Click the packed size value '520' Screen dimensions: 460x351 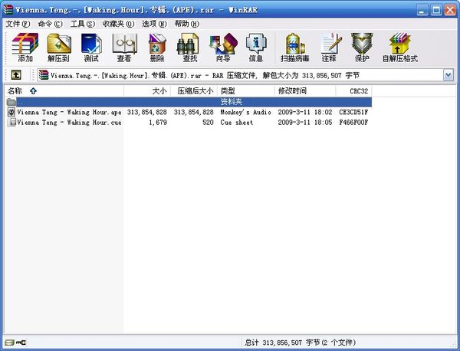click(208, 123)
